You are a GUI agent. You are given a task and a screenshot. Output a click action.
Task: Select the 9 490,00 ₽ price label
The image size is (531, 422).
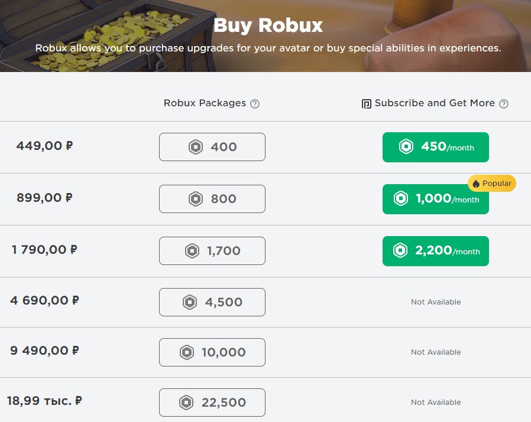(45, 351)
